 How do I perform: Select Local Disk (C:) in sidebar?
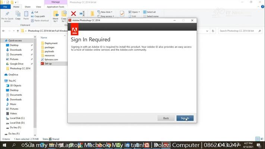(x=17, y=118)
